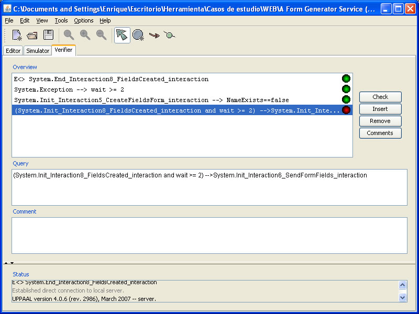Open a system file via folder icon

coord(32,35)
